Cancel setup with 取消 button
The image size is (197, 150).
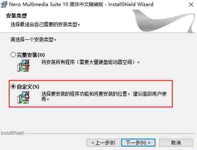[x=176, y=143]
